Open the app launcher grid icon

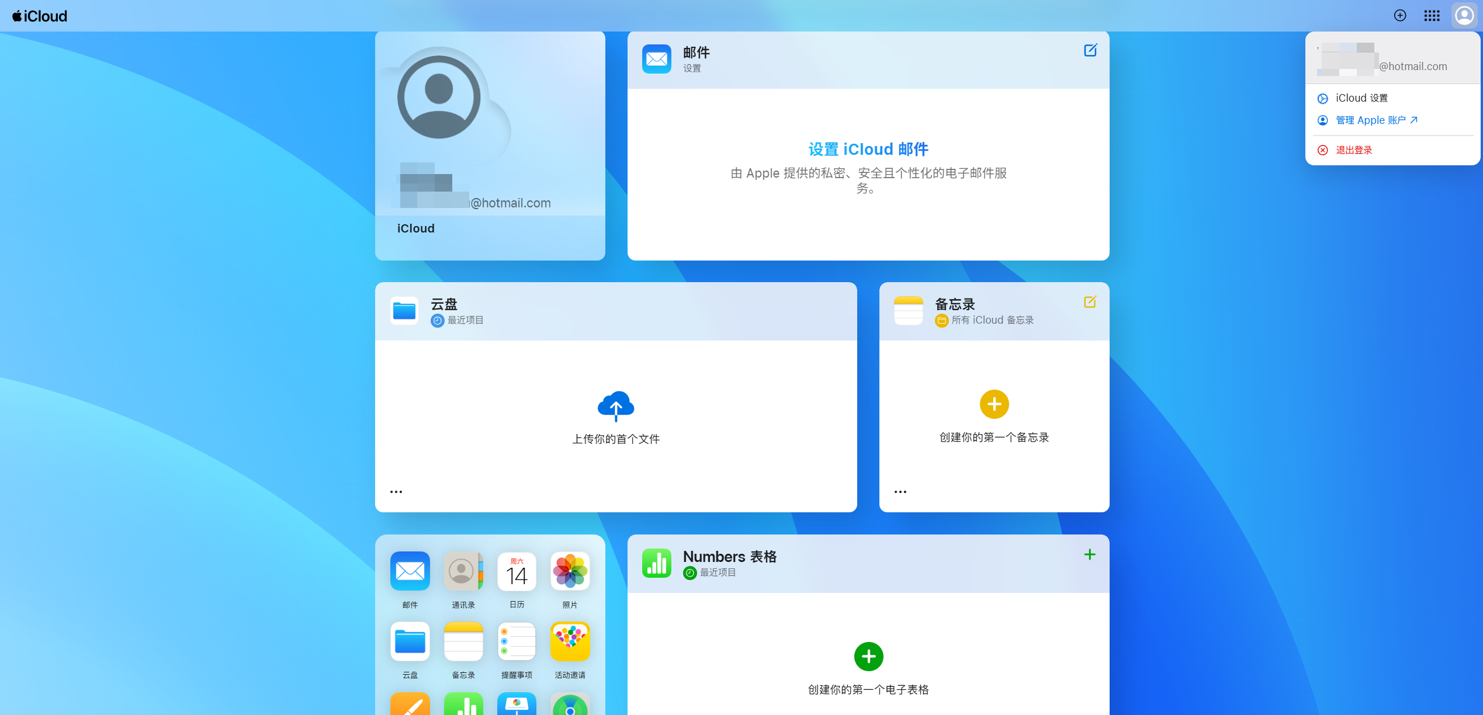pos(1432,16)
